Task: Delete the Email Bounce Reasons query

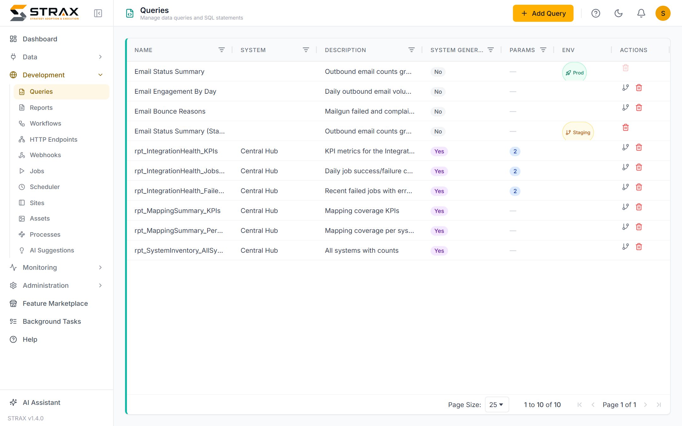Action: [x=639, y=108]
